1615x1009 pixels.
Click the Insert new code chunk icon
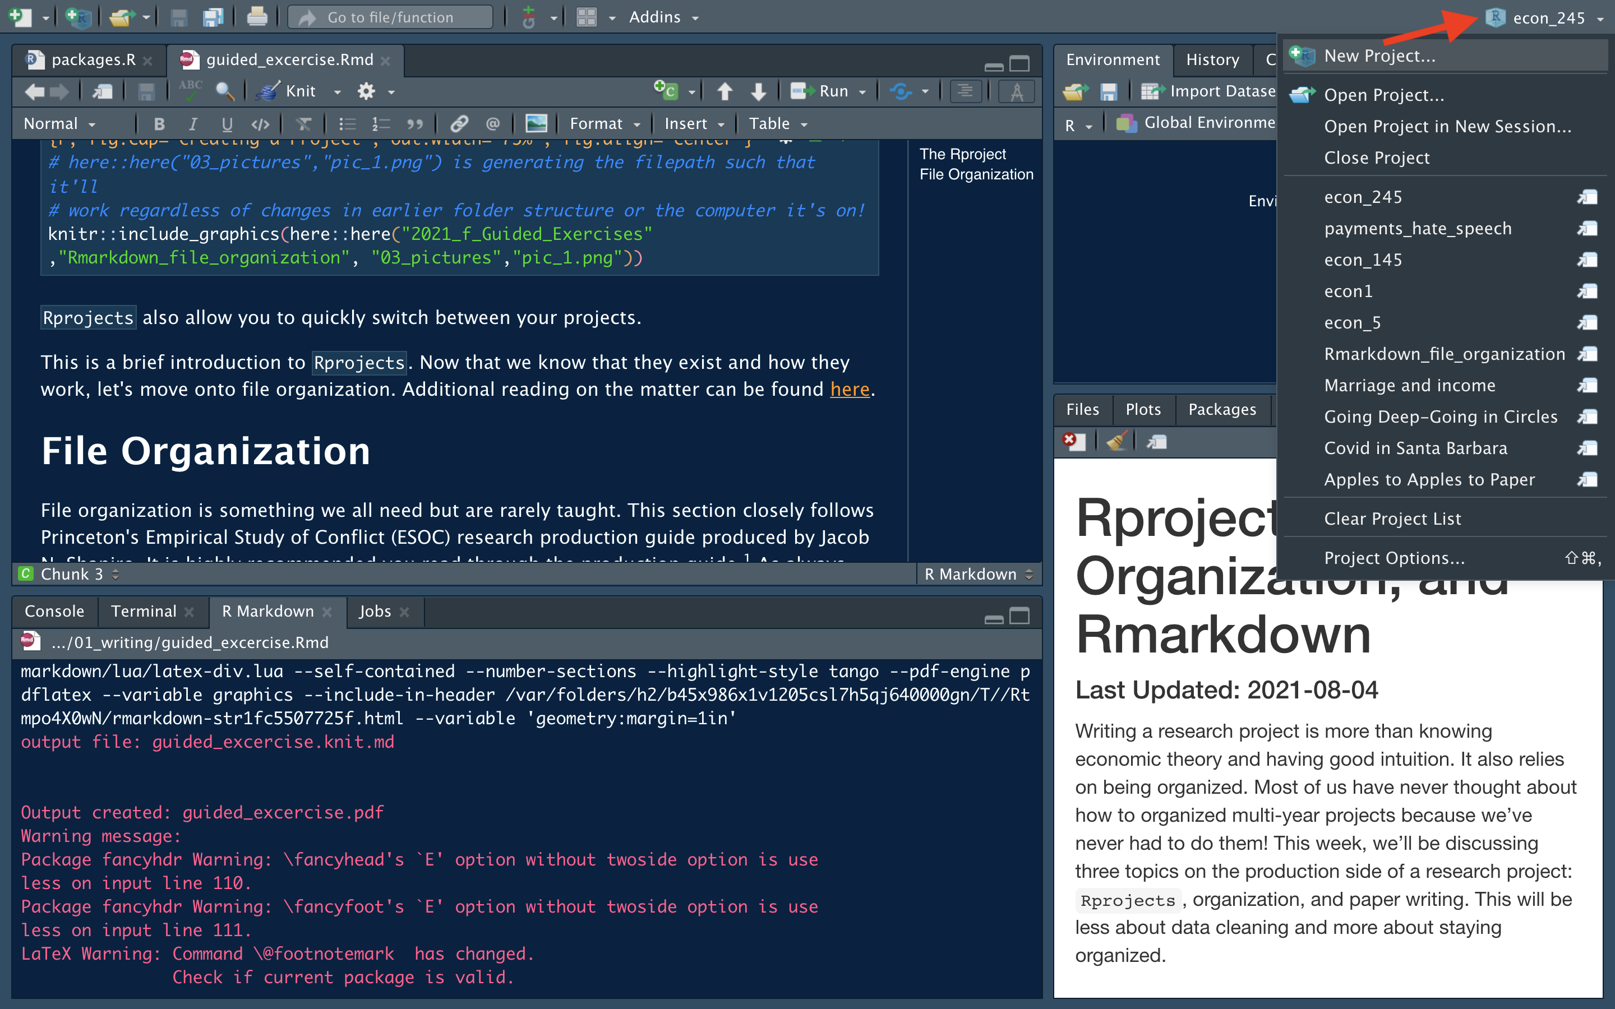(x=666, y=90)
